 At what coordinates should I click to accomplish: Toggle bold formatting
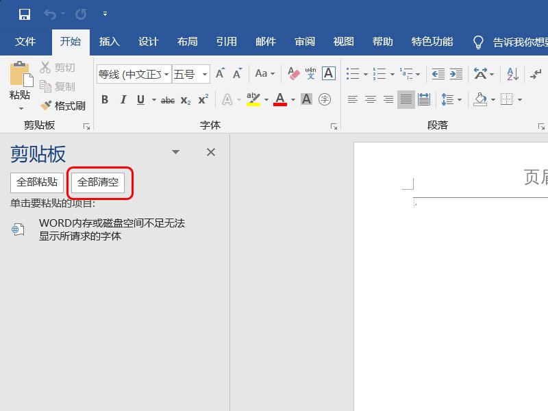point(104,99)
